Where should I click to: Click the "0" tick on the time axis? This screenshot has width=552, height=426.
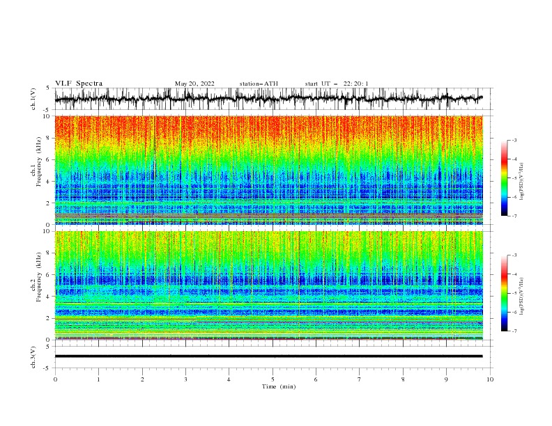pyautogui.click(x=55, y=379)
